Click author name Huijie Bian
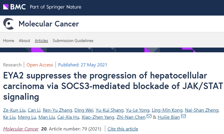Screen dimensions: 224x134 tap(169, 117)
